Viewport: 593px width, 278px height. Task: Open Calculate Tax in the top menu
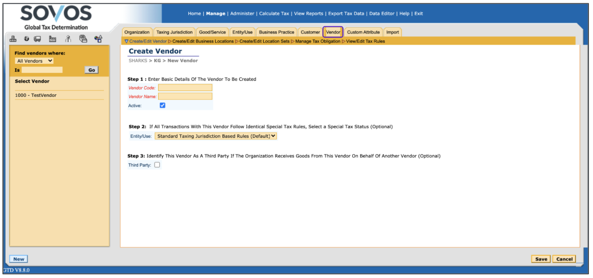[x=274, y=13]
